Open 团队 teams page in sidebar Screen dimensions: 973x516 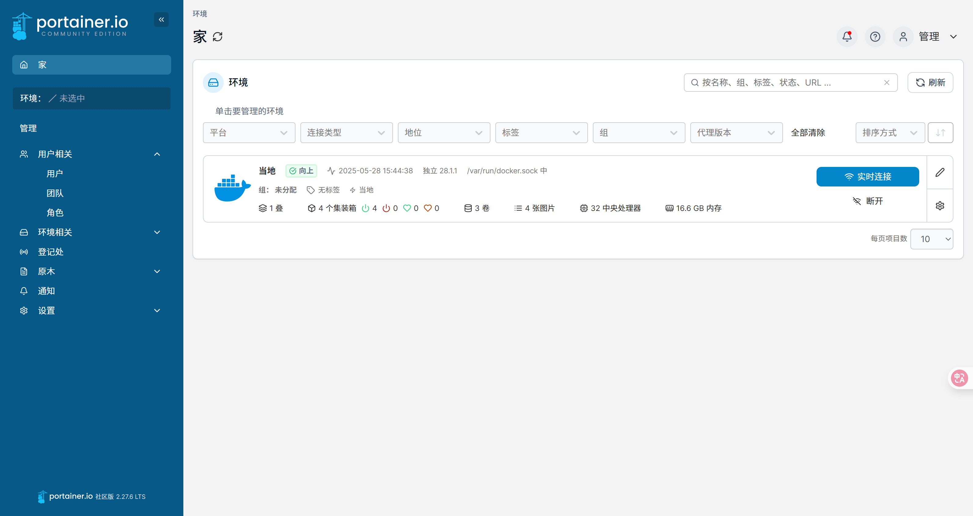tap(55, 193)
